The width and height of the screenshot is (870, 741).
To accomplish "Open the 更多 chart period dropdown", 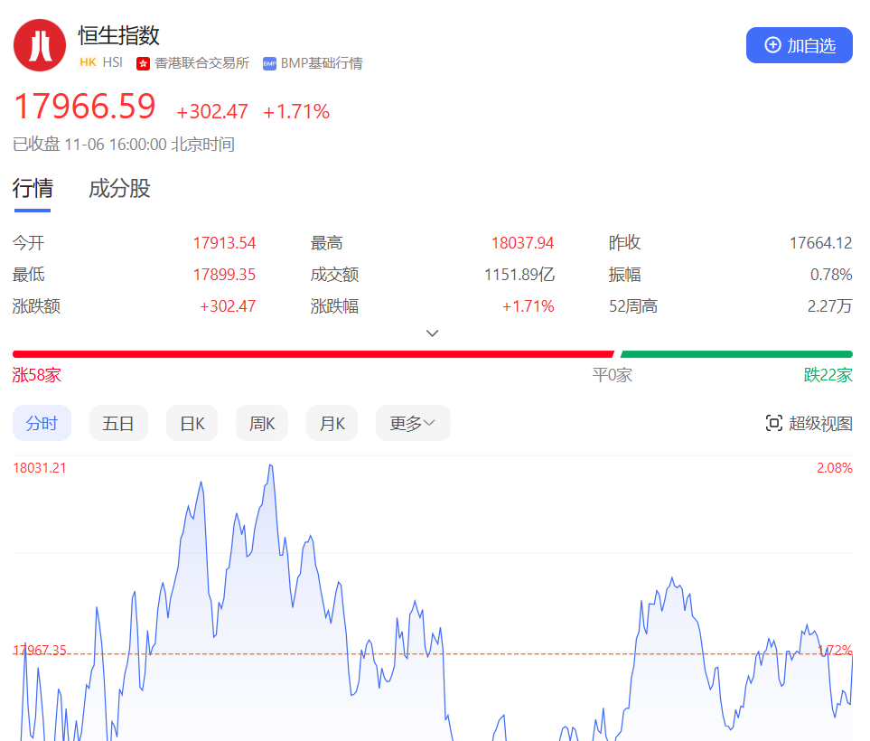I will [412, 423].
